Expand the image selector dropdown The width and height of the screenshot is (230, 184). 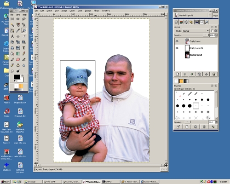tap(210, 15)
